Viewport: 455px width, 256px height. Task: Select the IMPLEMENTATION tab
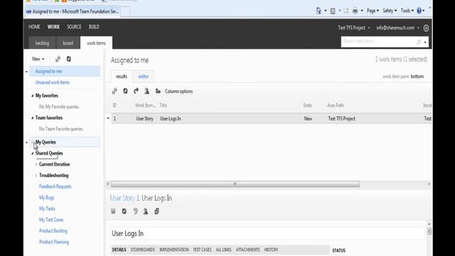(173, 250)
